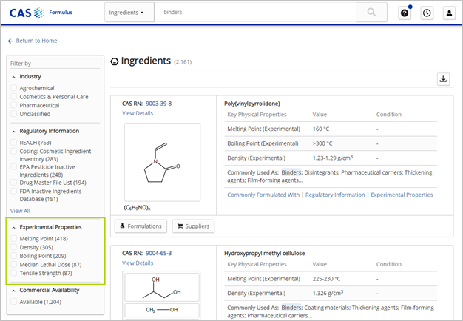Open the help question mark icon
Screen dimensions: 463x321
405,13
